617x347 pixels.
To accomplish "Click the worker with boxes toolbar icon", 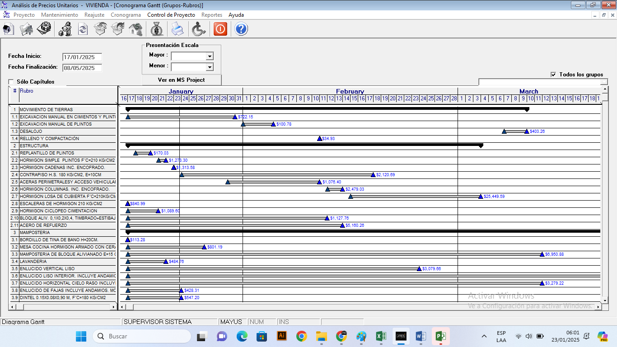I will (x=66, y=29).
